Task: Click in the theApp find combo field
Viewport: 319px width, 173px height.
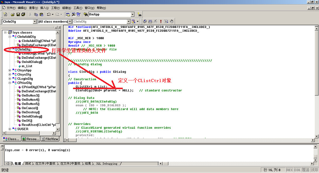Action: (x=109, y=14)
